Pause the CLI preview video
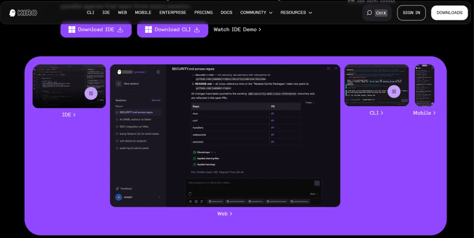 (x=394, y=92)
